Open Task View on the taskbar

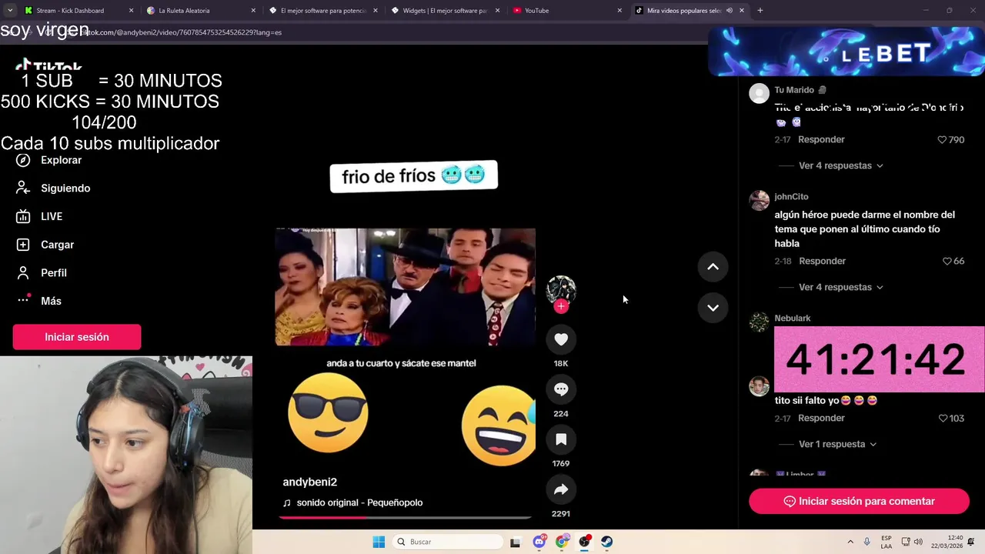tap(515, 542)
